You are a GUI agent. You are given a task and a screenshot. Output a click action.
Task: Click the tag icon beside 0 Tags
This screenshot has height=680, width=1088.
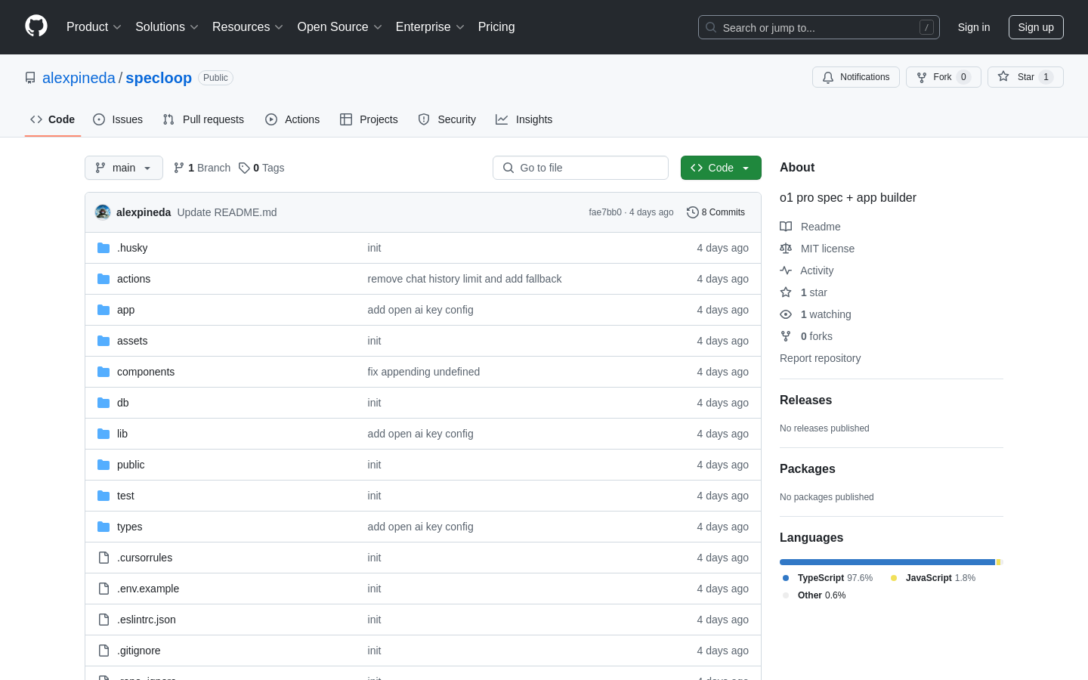click(x=244, y=168)
